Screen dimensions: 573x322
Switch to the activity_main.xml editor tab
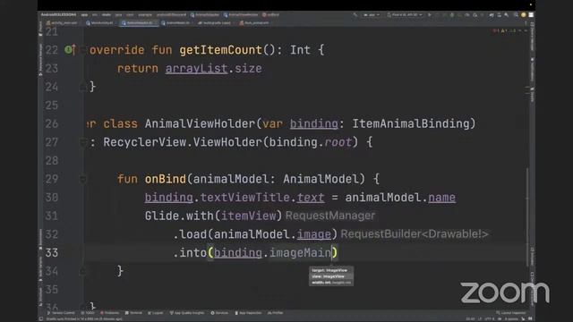62,23
